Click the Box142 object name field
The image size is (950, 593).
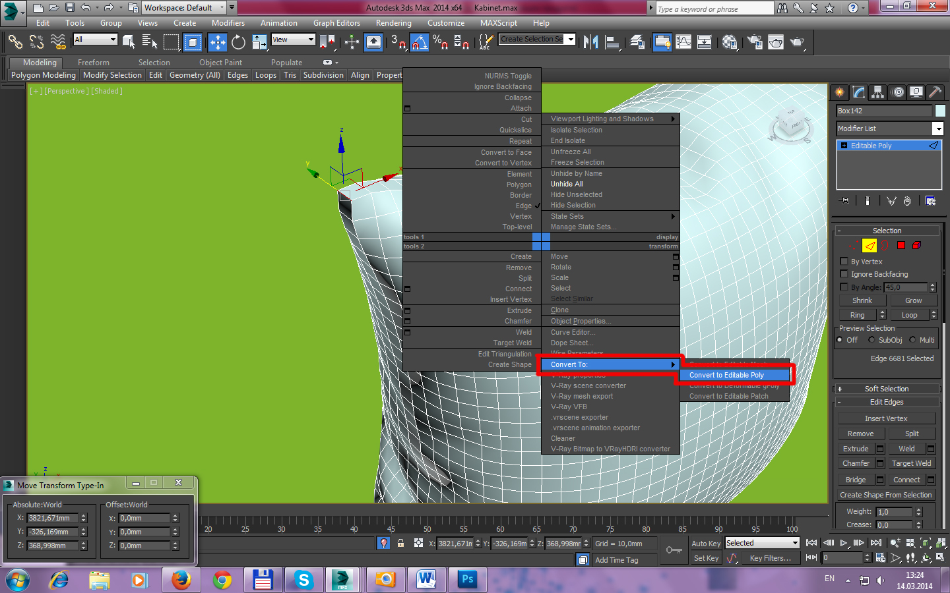coord(884,111)
